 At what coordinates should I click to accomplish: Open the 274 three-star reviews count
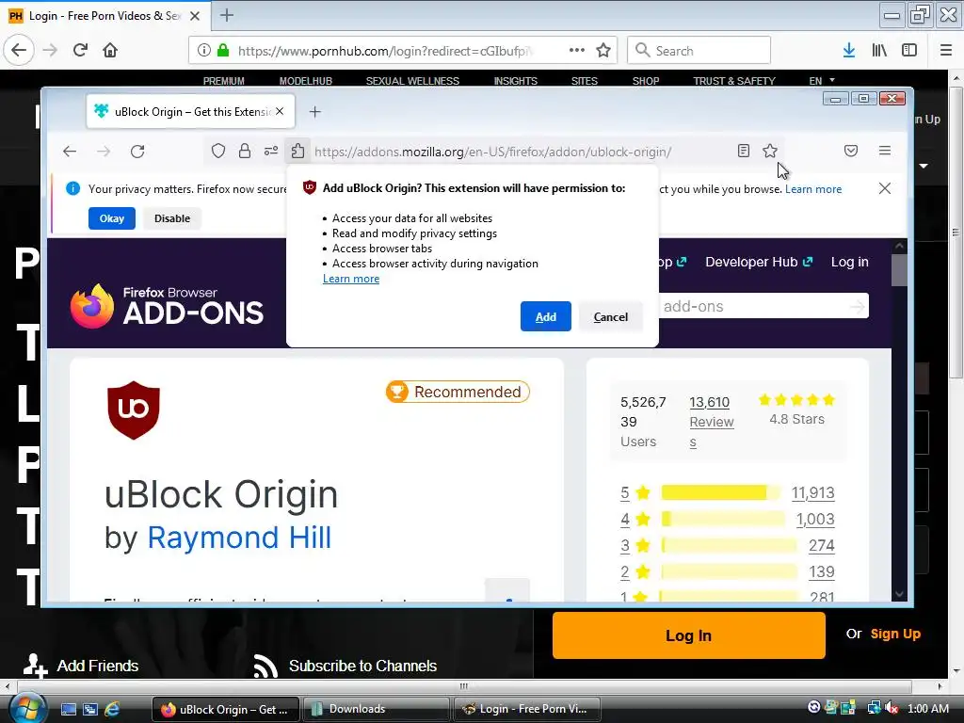pos(821,545)
